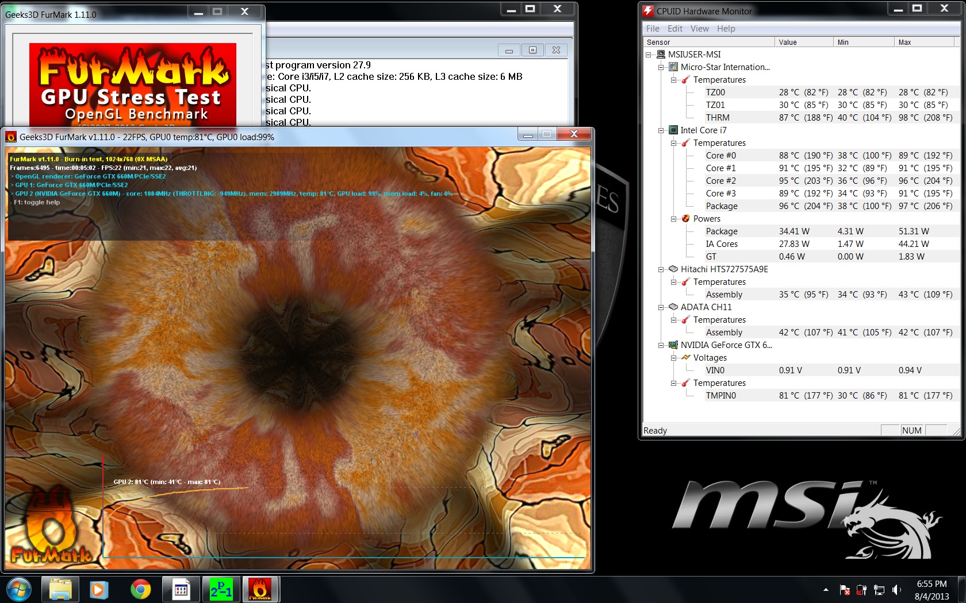Open the volume speaker icon
Image resolution: width=966 pixels, height=603 pixels.
(x=896, y=590)
